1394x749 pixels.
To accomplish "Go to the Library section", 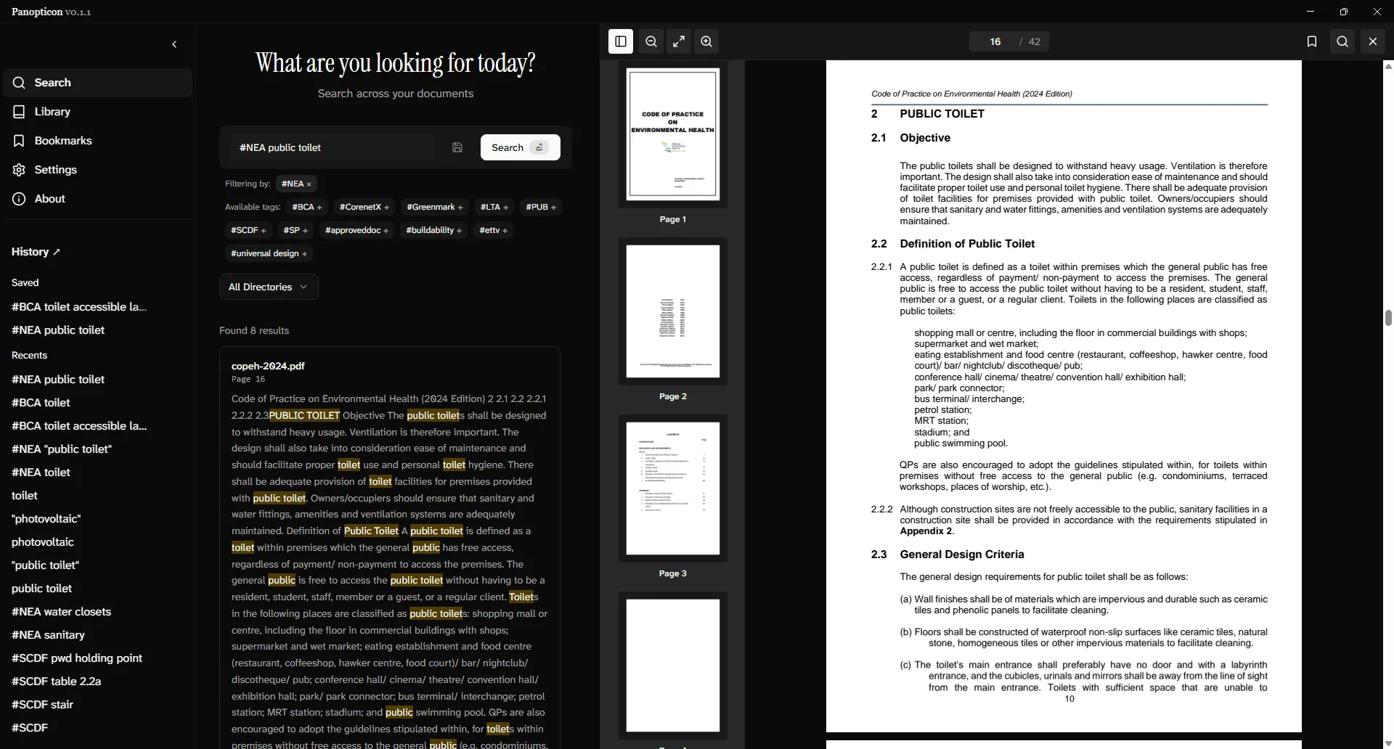I will tap(52, 111).
